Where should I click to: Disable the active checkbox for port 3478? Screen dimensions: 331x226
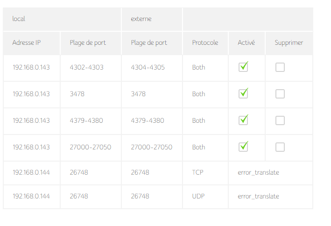(243, 94)
